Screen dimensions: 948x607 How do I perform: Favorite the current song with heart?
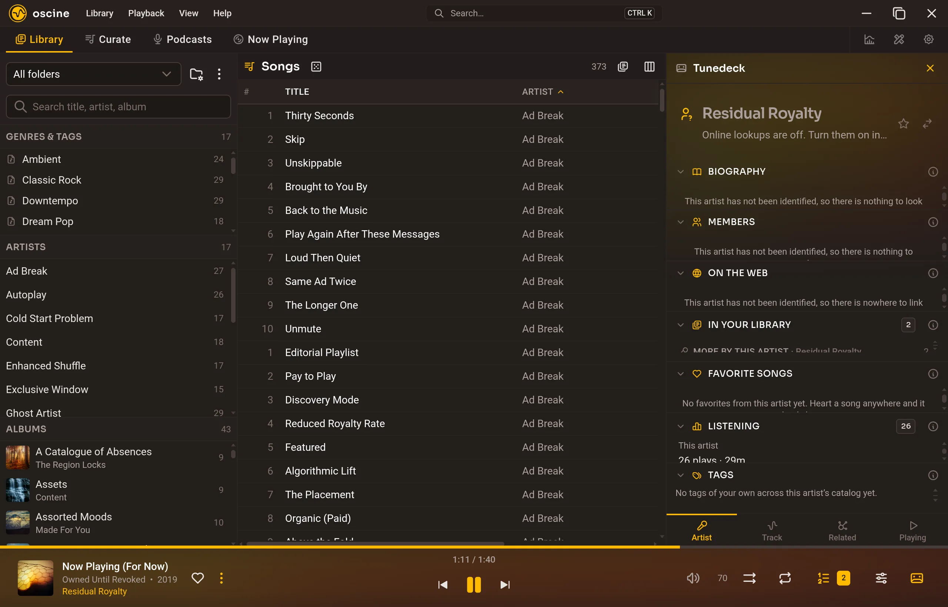198,578
